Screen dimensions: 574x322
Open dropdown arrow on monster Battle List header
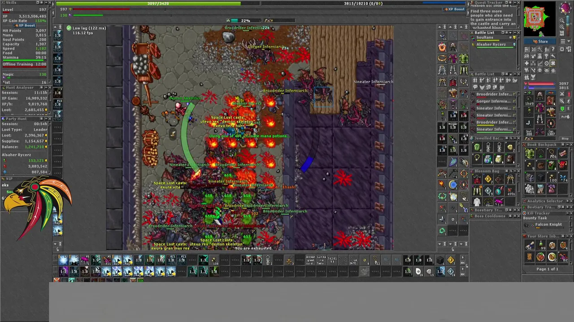coord(510,74)
